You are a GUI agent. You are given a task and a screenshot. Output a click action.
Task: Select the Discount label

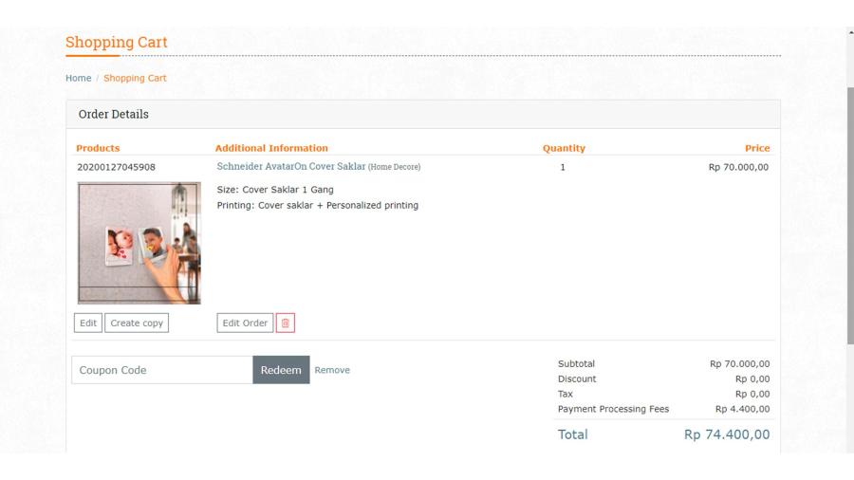577,378
